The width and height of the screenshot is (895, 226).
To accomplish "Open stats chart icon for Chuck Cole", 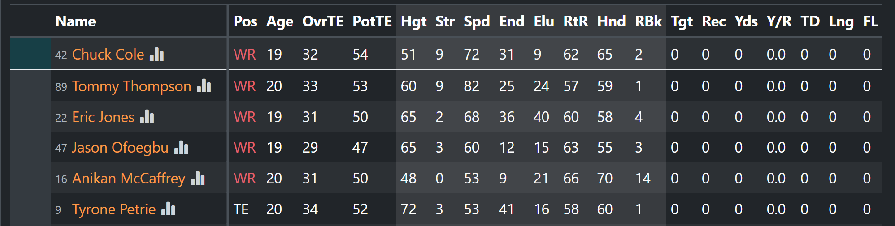I will click(157, 54).
